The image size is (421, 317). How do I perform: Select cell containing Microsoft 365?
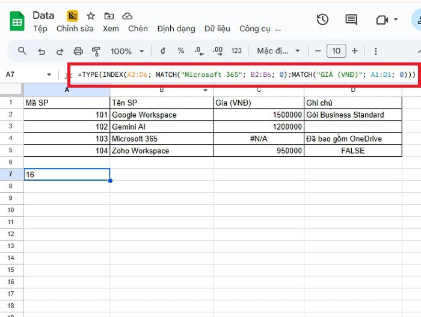[161, 139]
